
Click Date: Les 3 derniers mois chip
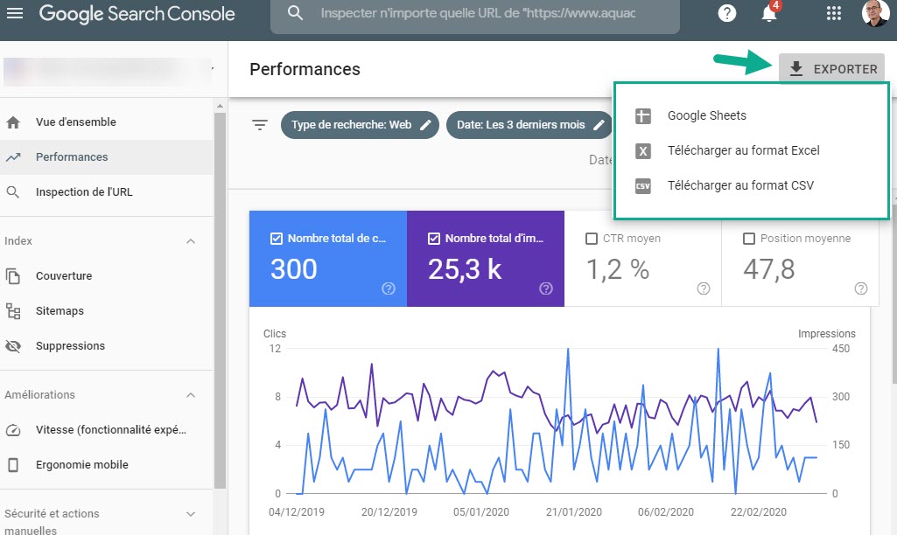click(x=529, y=125)
